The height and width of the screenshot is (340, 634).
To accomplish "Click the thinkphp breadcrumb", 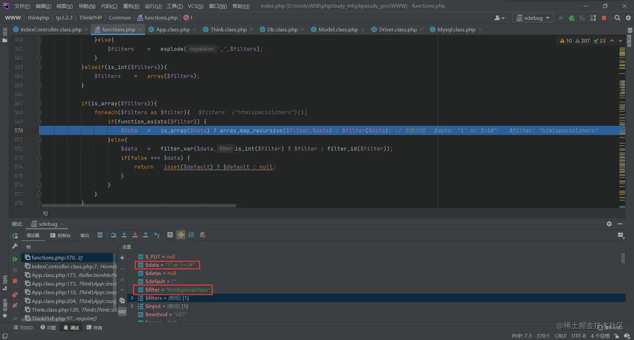I will pos(39,18).
